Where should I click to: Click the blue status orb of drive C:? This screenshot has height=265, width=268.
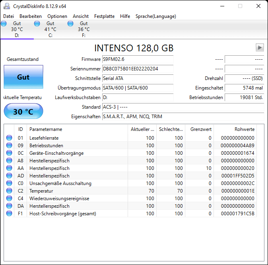[x=37, y=23]
